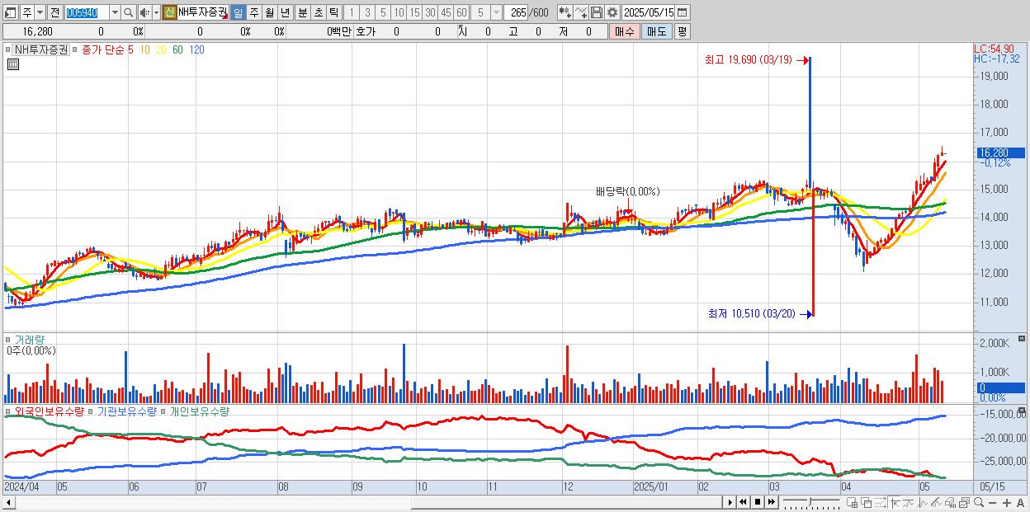The width and height of the screenshot is (1030, 512).
Task: Choose the 30 interval button
Action: coord(430,12)
